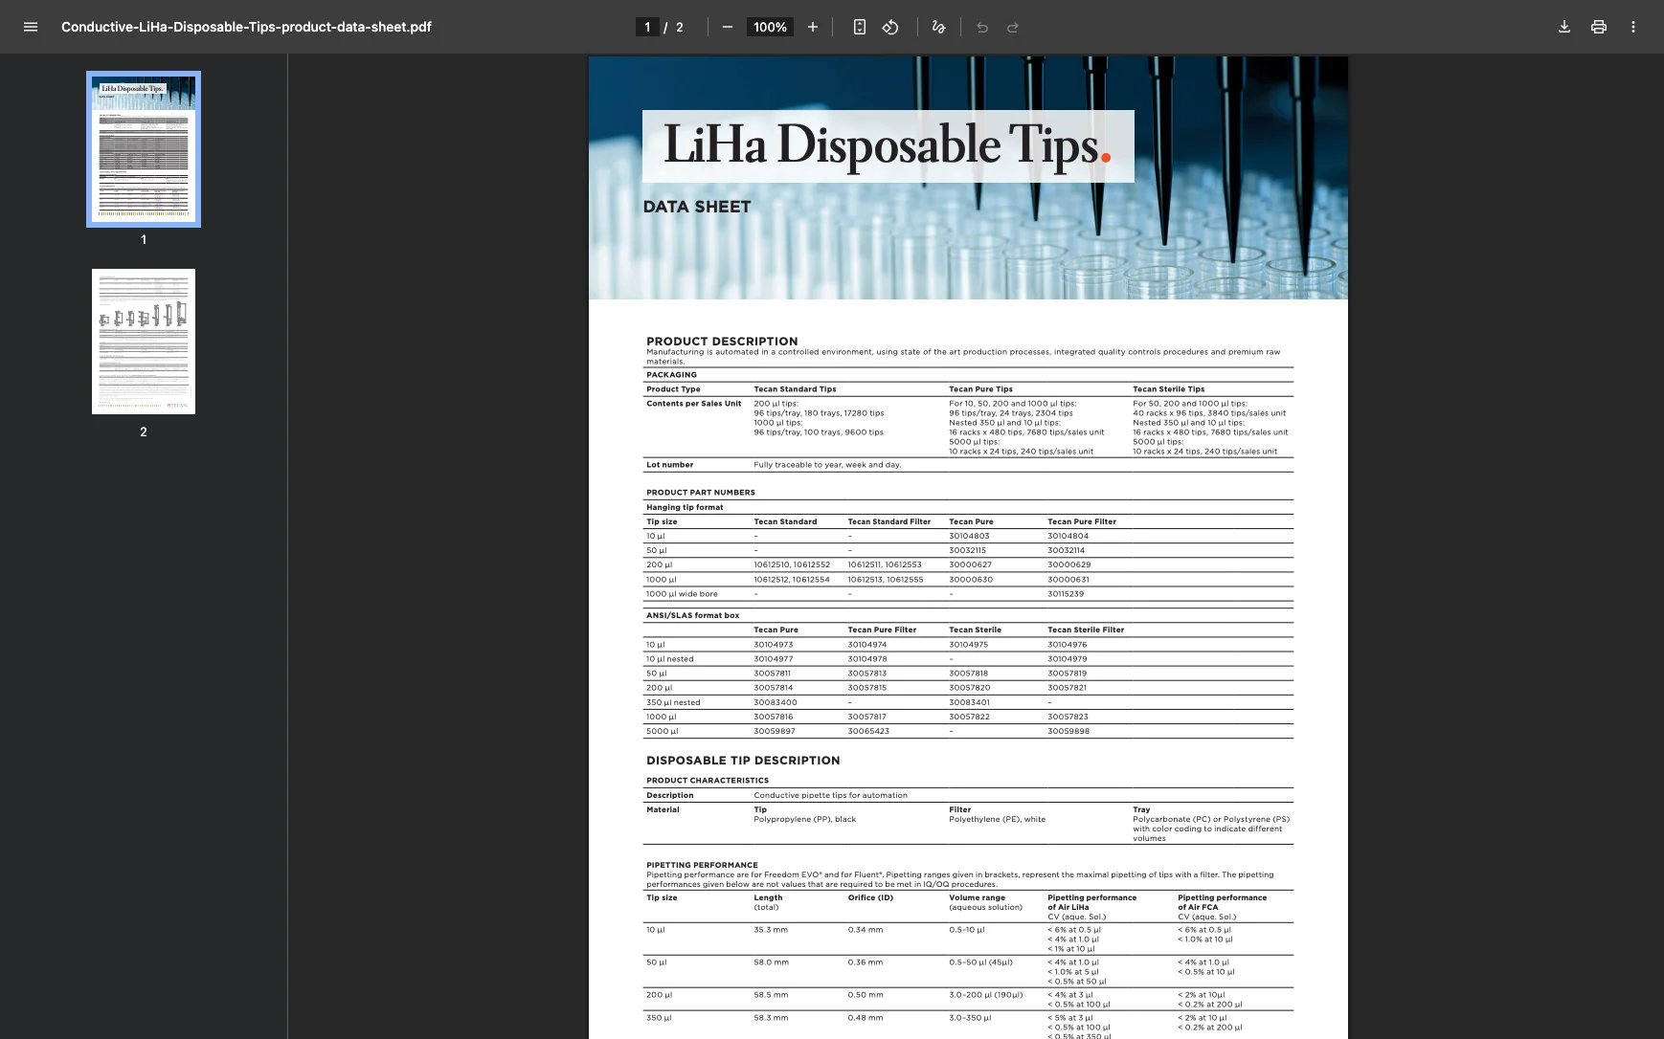The width and height of the screenshot is (1664, 1039).
Task: Click the redo arrow icon
Action: click(1013, 27)
